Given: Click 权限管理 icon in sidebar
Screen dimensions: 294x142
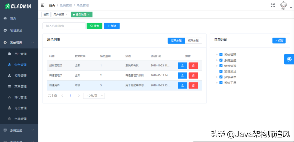Looking at the screenshot, I should click(10, 75).
